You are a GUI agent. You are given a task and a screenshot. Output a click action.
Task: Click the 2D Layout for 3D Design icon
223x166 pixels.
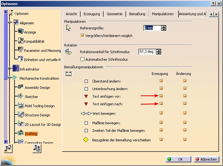pyautogui.click(x=21, y=124)
